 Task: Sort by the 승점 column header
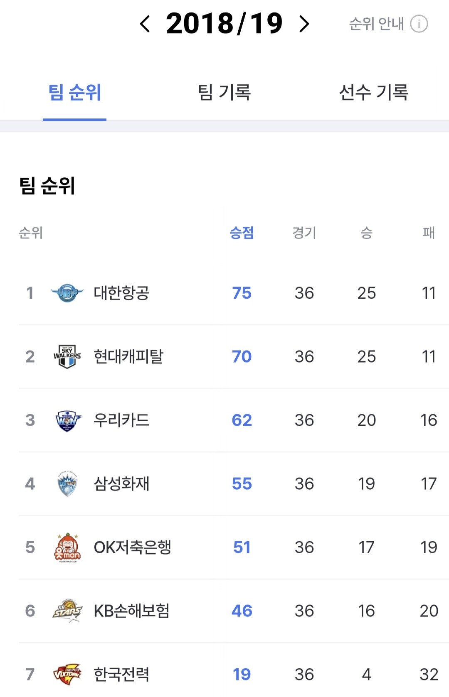pyautogui.click(x=242, y=233)
